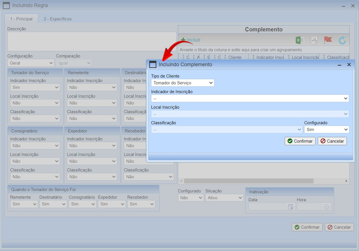This screenshot has width=359, height=251.
Task: Expand the Configuração dropdown set to Geral
Action: [31, 63]
